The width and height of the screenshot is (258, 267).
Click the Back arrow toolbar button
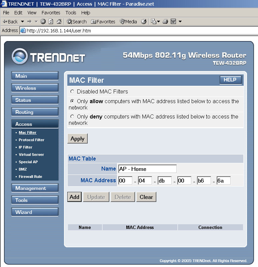click(10, 22)
